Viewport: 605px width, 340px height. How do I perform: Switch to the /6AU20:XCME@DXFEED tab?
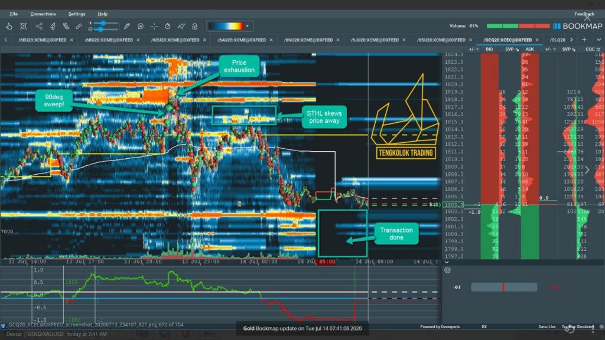coord(242,40)
